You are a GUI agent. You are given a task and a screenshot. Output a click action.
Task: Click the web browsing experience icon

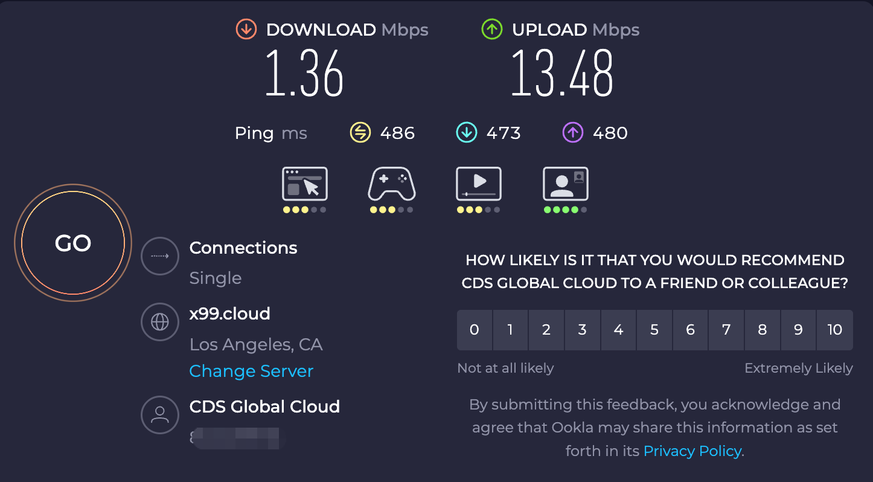pos(305,184)
